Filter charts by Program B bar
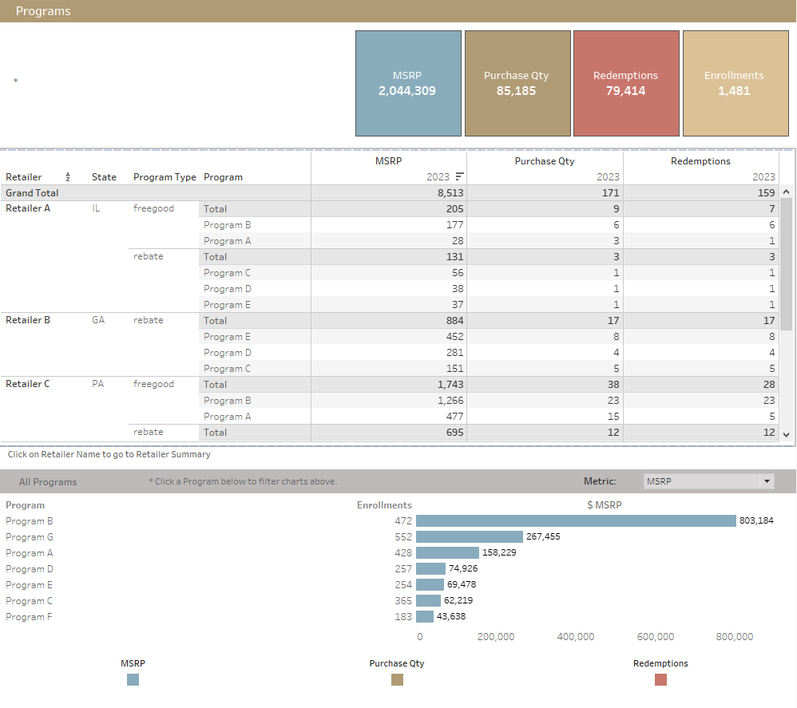Screen dimensions: 797x708 tap(575, 520)
